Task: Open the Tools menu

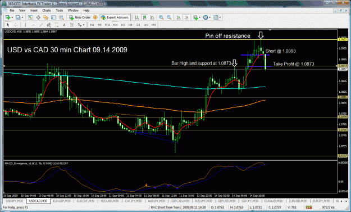Action: tap(60, 10)
